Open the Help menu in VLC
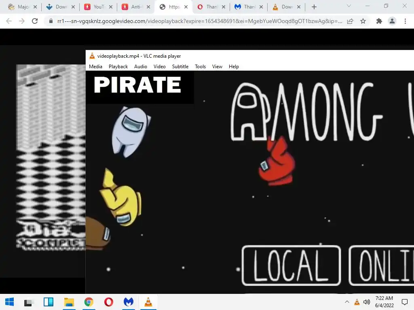The width and height of the screenshot is (414, 310). point(234,67)
